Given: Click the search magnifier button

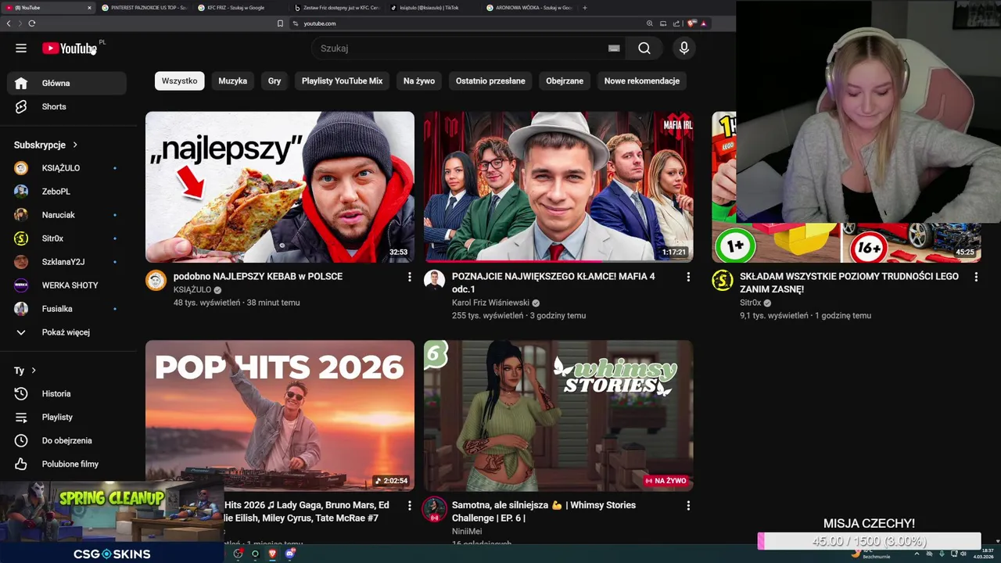Looking at the screenshot, I should point(644,48).
